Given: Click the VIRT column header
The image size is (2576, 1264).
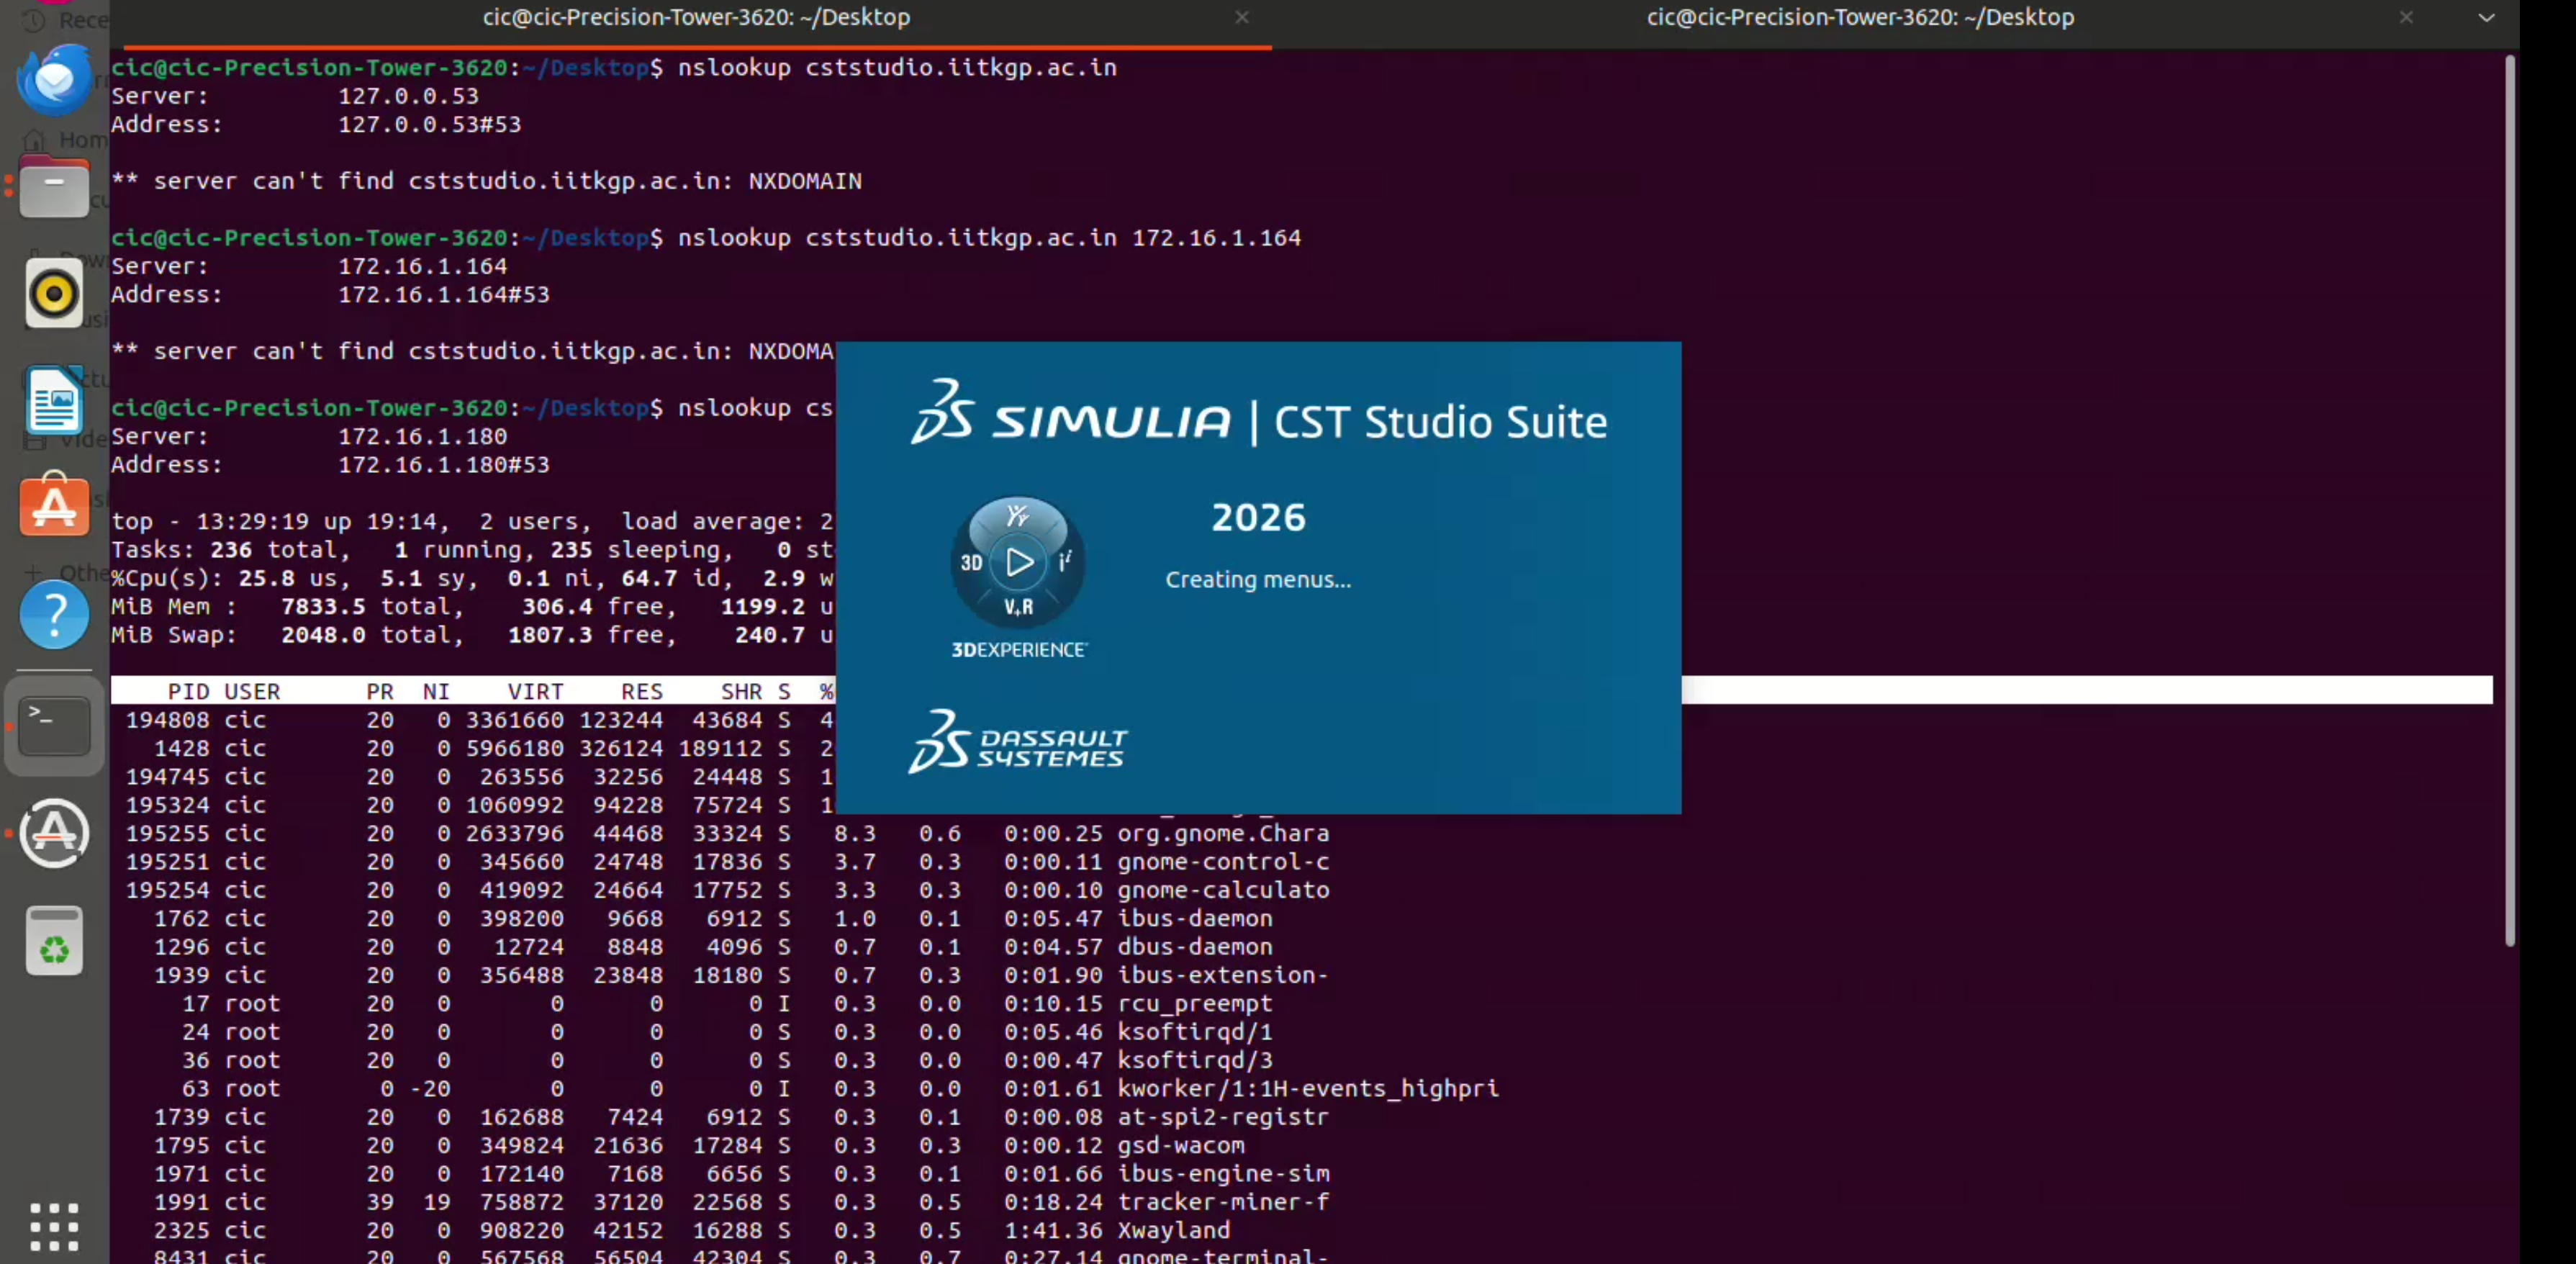Looking at the screenshot, I should pyautogui.click(x=535, y=691).
